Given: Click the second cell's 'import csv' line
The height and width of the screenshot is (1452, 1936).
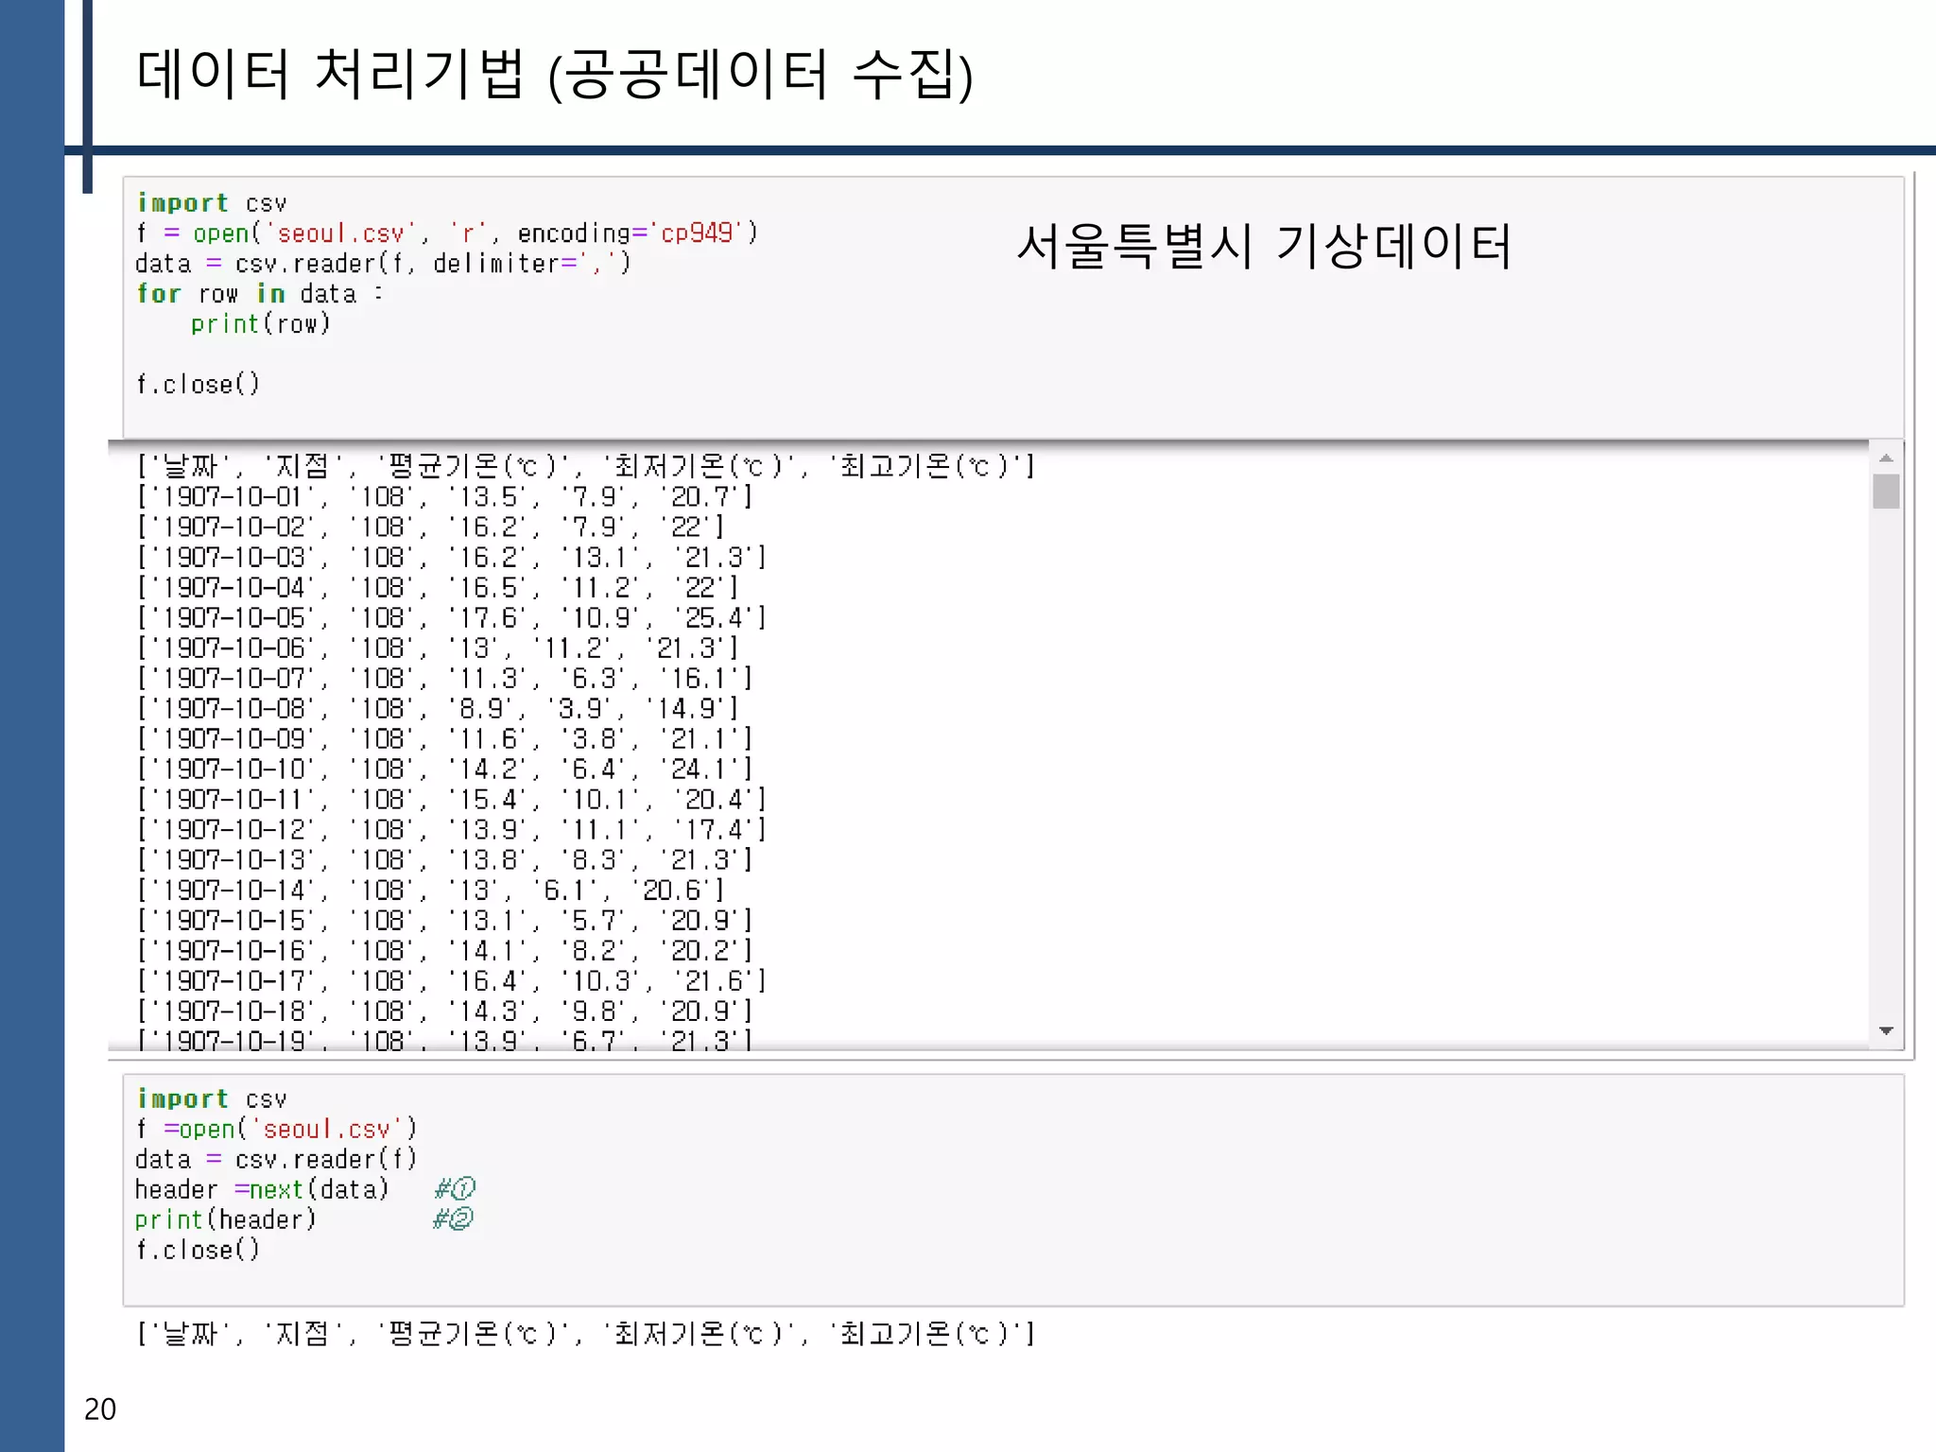Looking at the screenshot, I should click(x=212, y=1099).
